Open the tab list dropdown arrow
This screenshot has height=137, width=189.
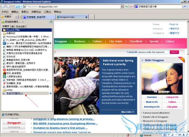[20, 17]
